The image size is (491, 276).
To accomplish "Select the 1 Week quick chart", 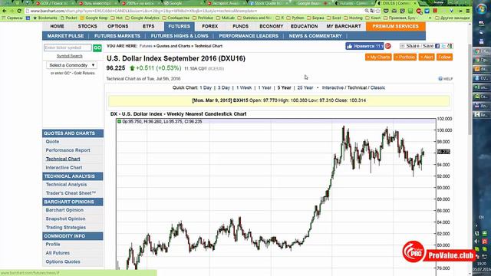I will point(244,87).
